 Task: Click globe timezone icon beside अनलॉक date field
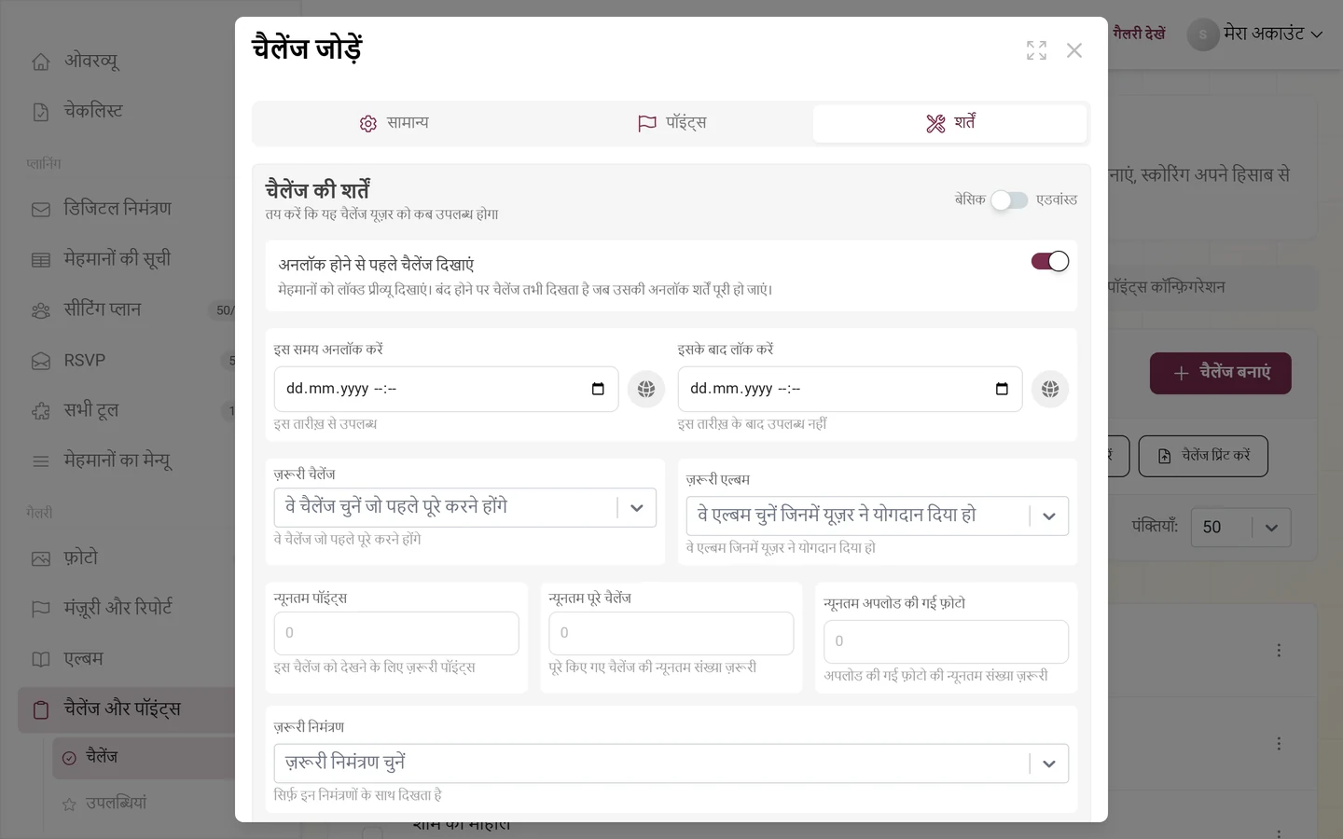click(646, 389)
